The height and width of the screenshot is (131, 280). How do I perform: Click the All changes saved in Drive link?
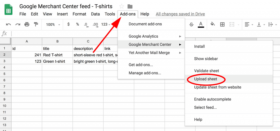tap(180, 14)
